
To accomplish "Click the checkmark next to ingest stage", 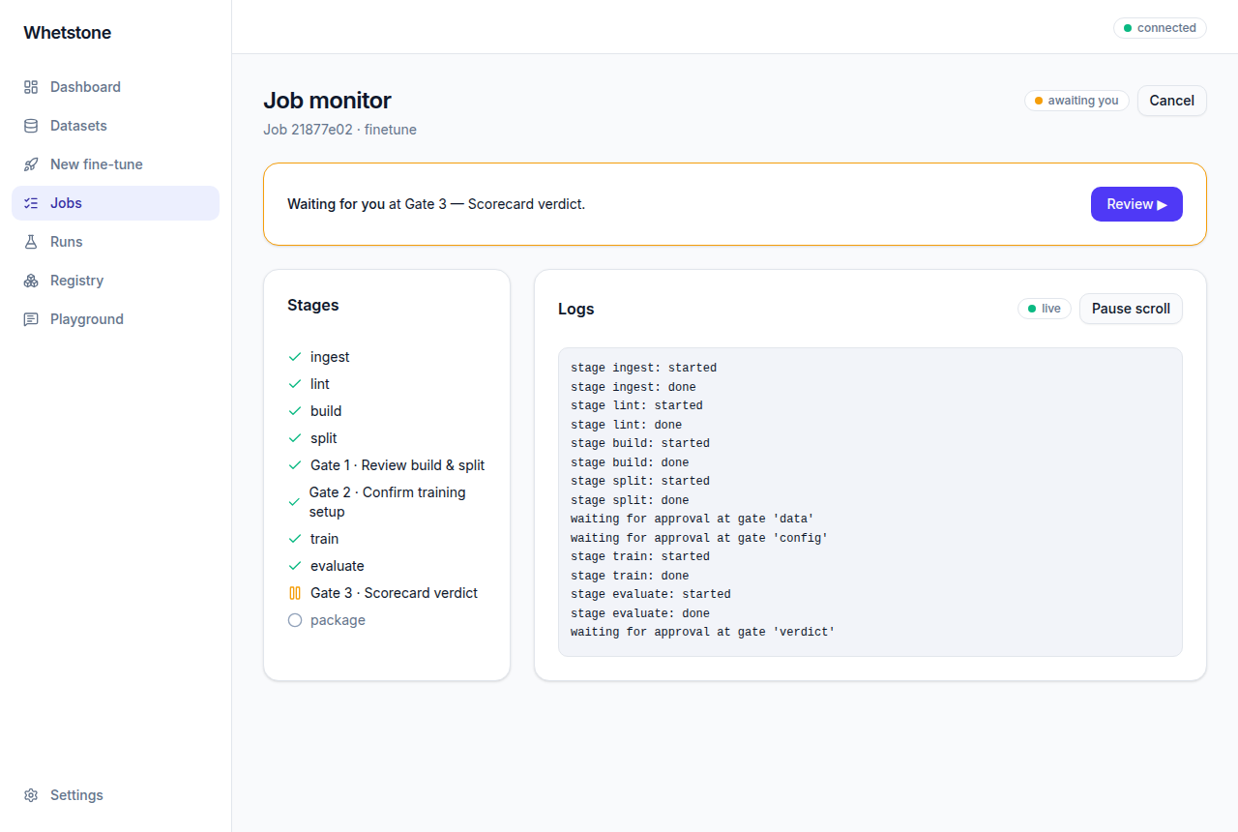I will 295,357.
